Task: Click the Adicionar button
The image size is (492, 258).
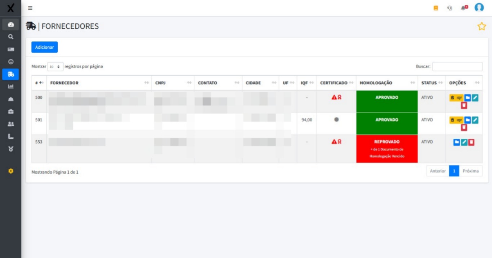Action: (44, 47)
